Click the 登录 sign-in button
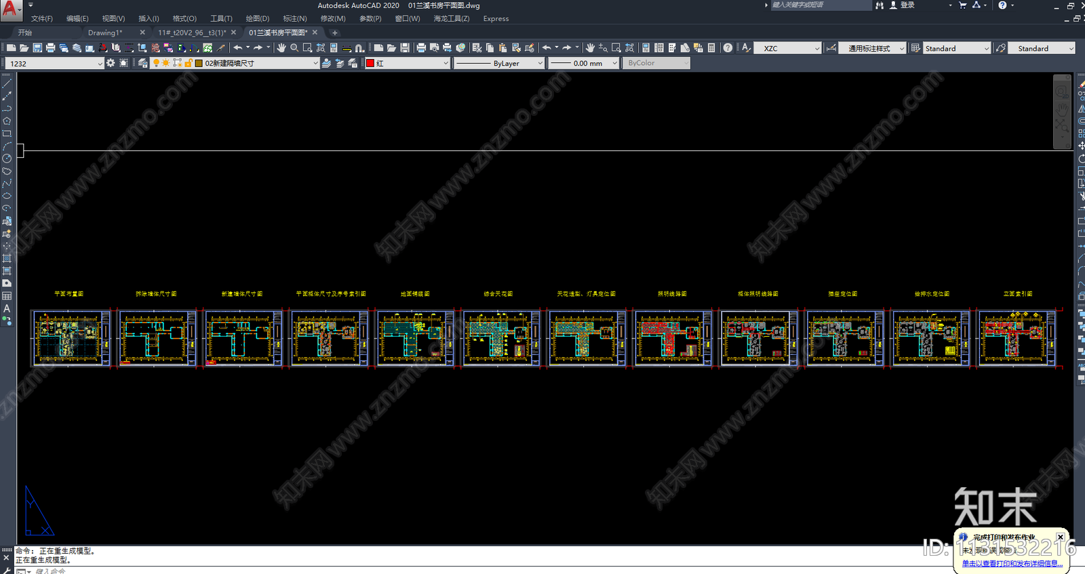 [x=903, y=5]
